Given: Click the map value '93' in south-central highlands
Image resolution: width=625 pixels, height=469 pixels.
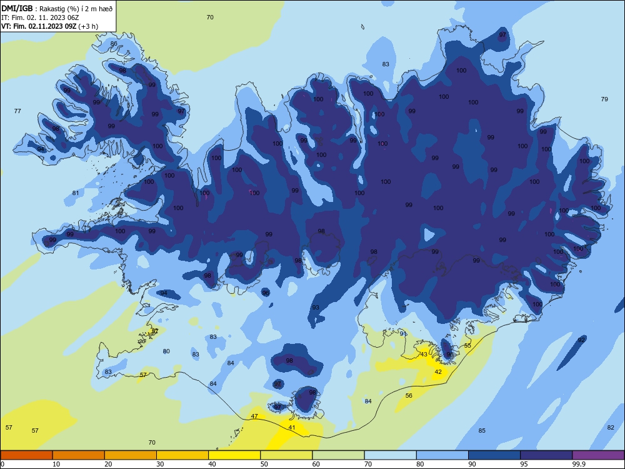Looking at the screenshot, I should (316, 308).
